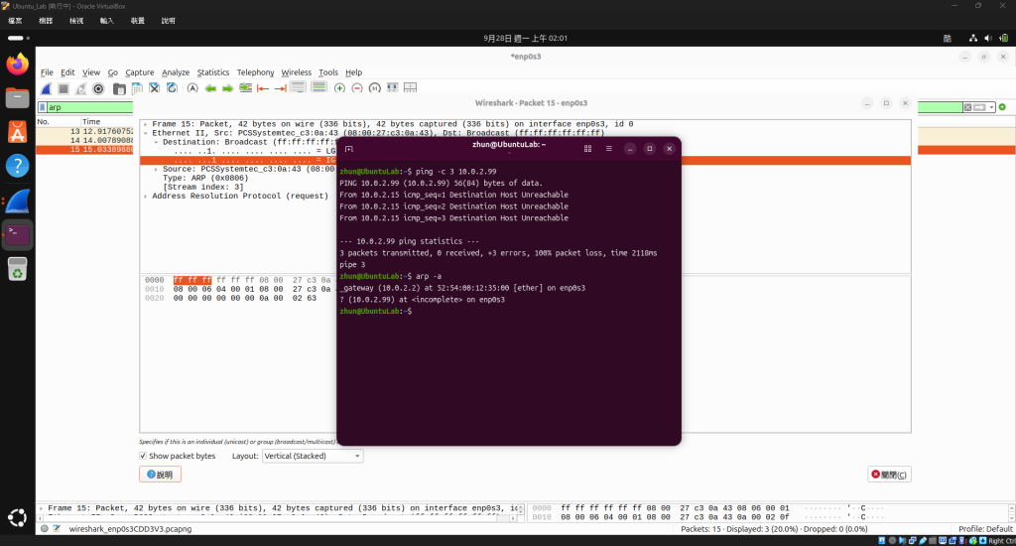This screenshot has width=1016, height=546.
Task: Go to a specific packet toolbar icon
Action: point(246,88)
